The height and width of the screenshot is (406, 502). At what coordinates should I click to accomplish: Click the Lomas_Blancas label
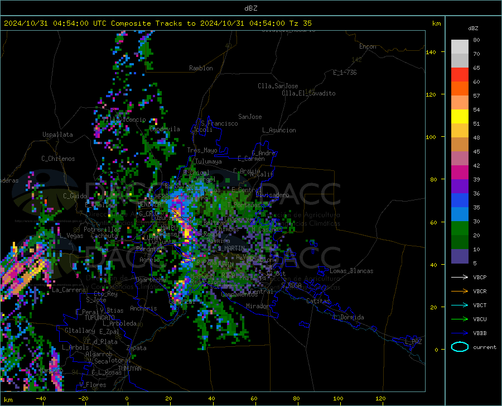click(351, 271)
